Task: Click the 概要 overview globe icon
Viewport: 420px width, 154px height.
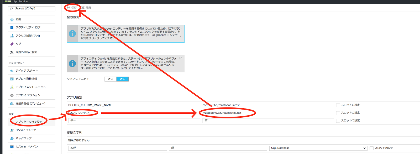Action: [12, 20]
